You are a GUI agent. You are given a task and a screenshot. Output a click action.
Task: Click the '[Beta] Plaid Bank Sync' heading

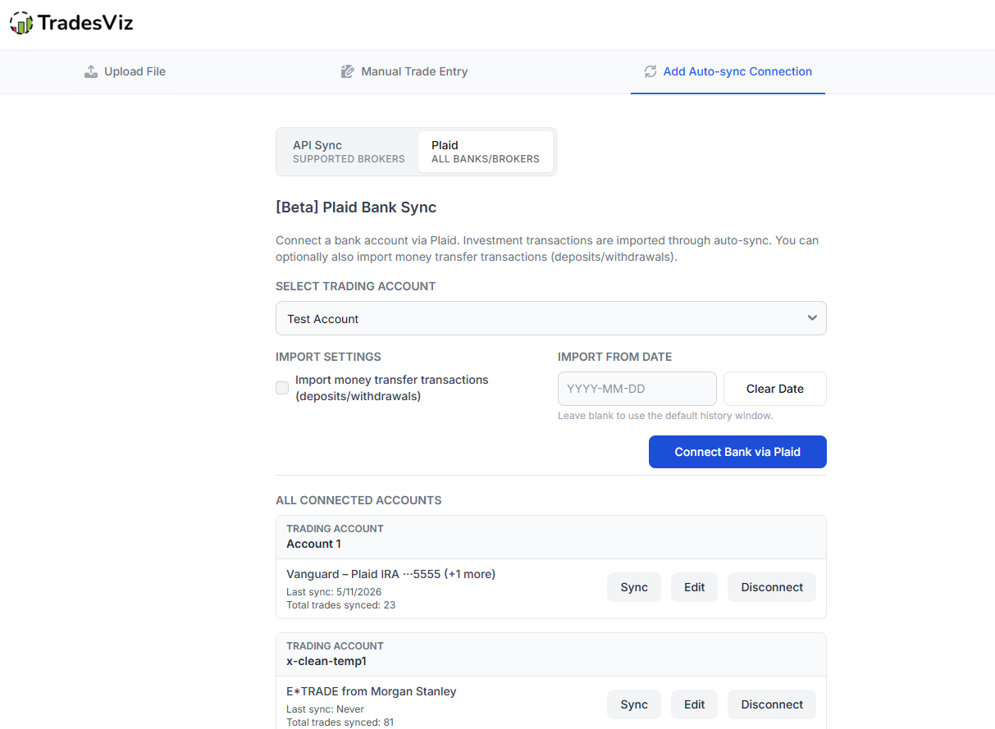pos(356,207)
